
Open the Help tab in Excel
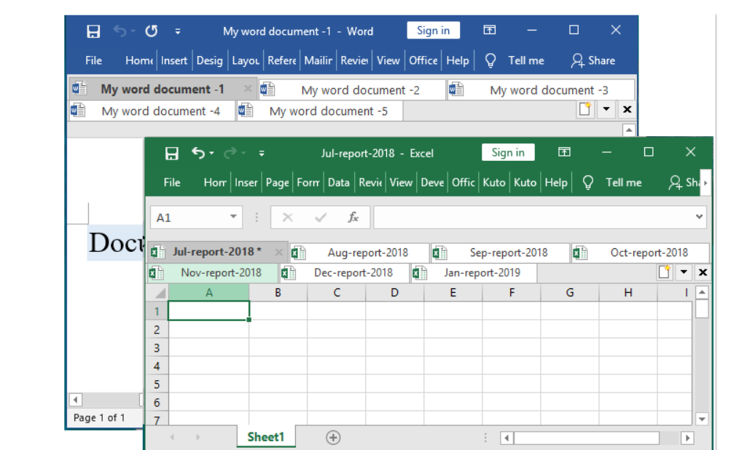click(556, 183)
